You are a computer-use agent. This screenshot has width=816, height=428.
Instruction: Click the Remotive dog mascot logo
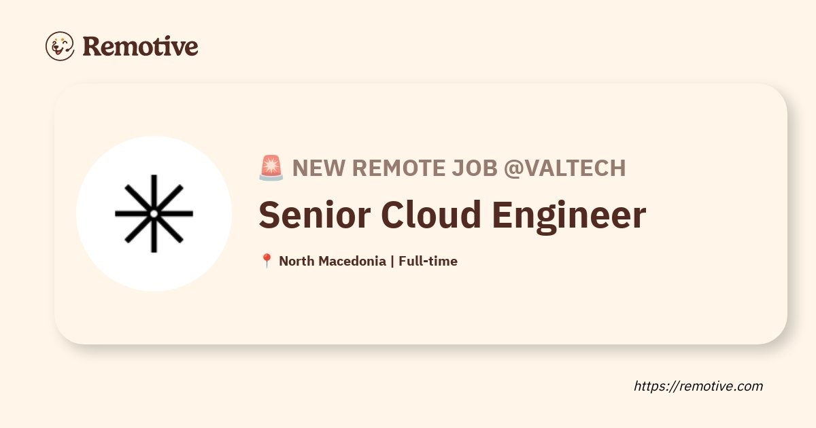click(x=60, y=46)
